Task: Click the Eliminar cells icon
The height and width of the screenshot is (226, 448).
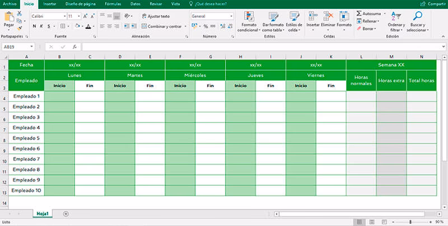Action: pos(328,16)
